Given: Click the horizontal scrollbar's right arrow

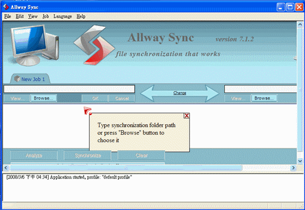Looking at the screenshot, I should [294, 168].
